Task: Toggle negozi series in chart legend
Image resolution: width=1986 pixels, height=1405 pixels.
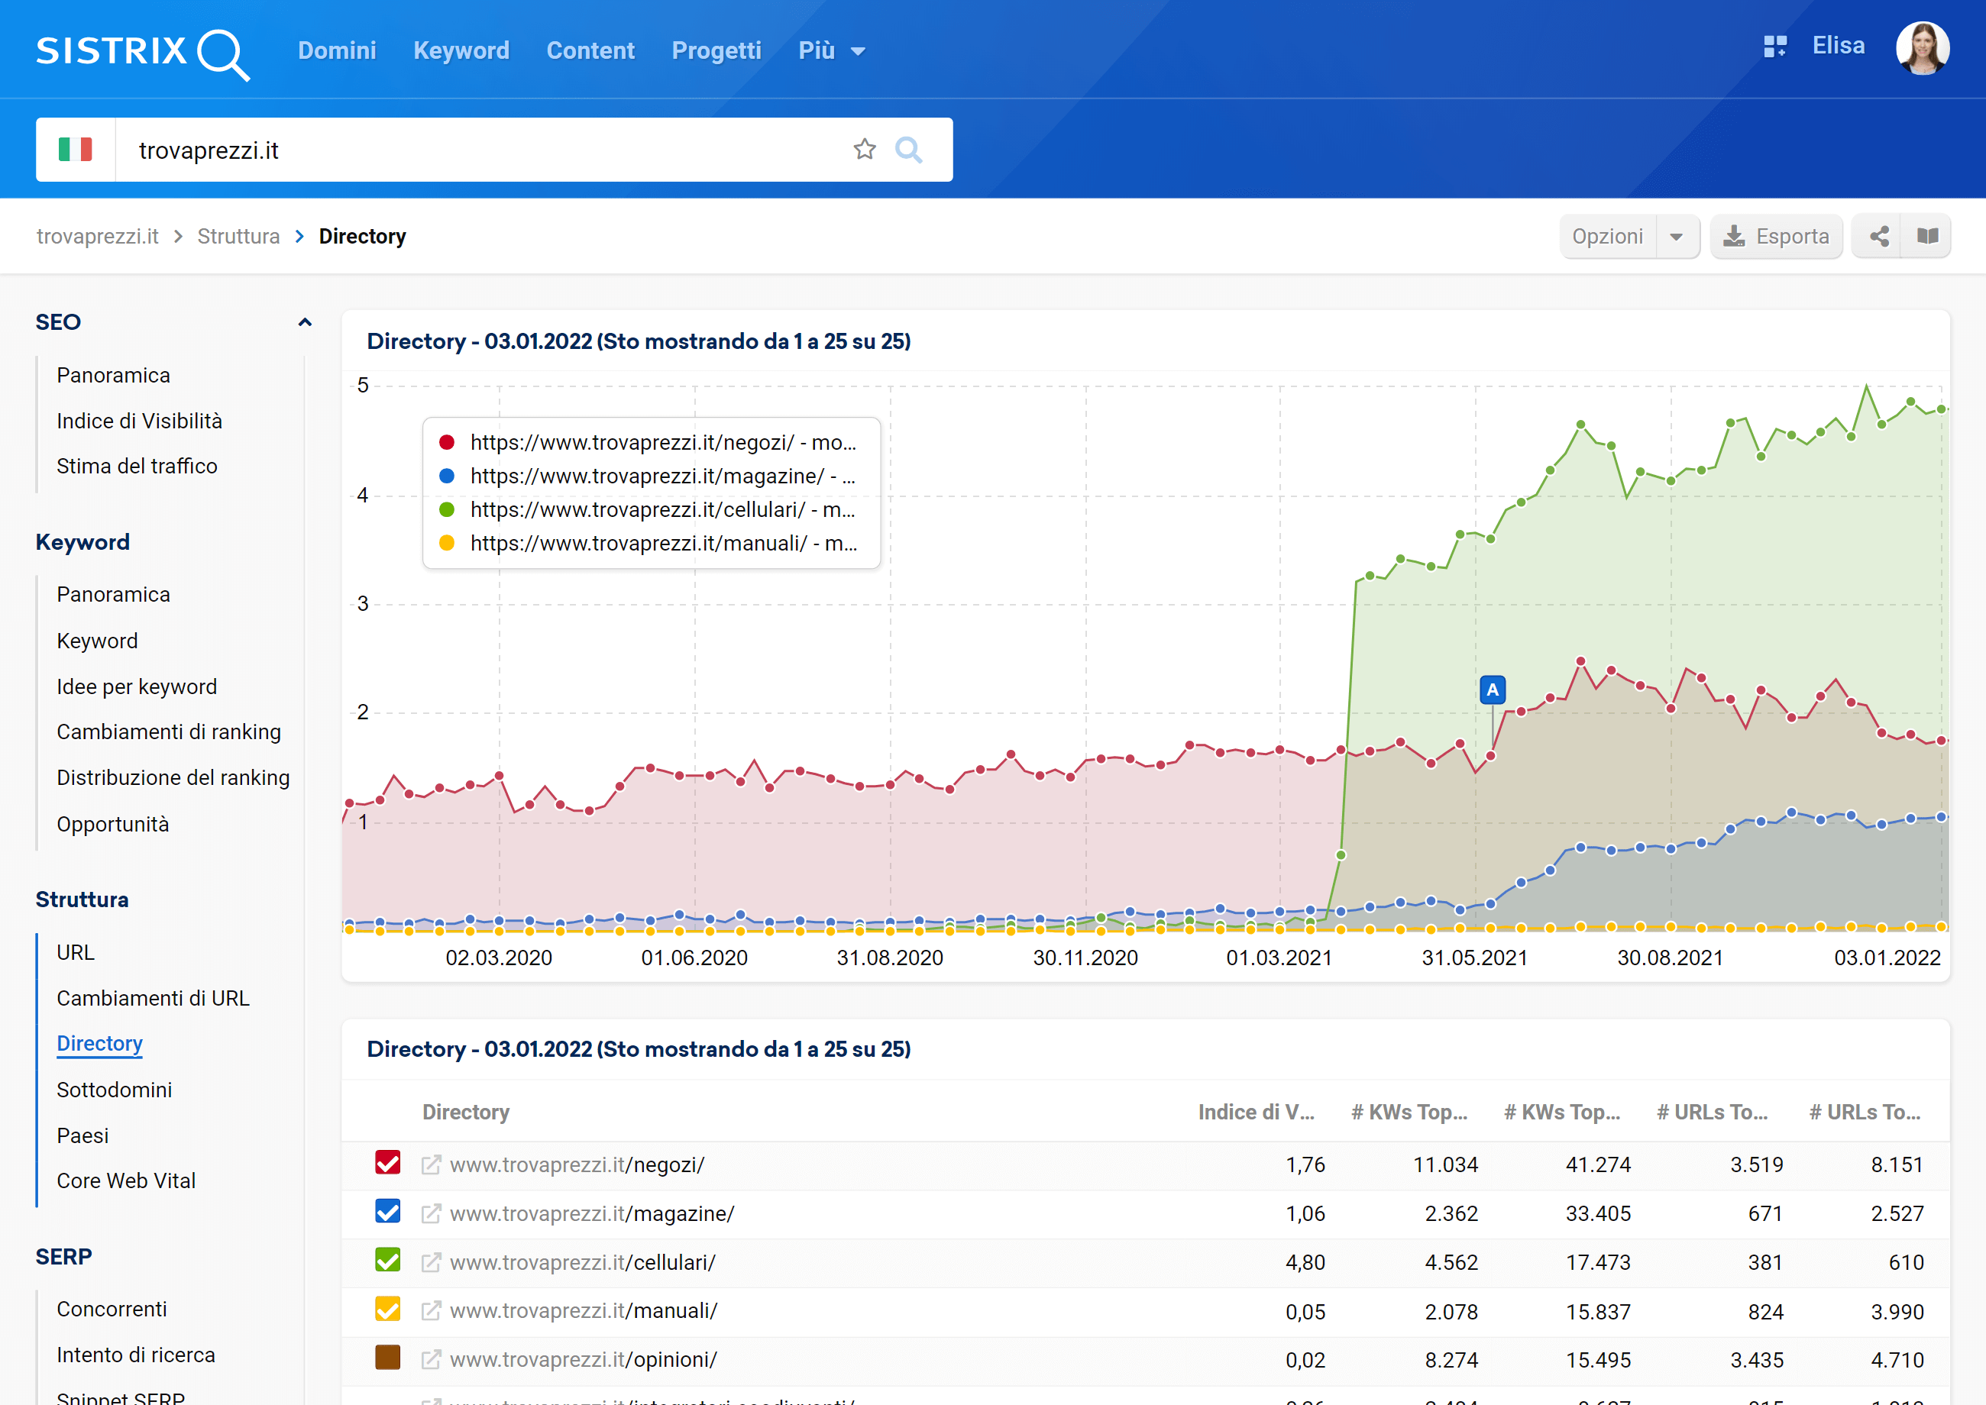Action: (x=649, y=442)
